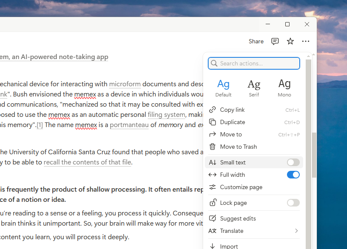Choose Move to Trash
The width and height of the screenshot is (347, 249).
pos(254,147)
